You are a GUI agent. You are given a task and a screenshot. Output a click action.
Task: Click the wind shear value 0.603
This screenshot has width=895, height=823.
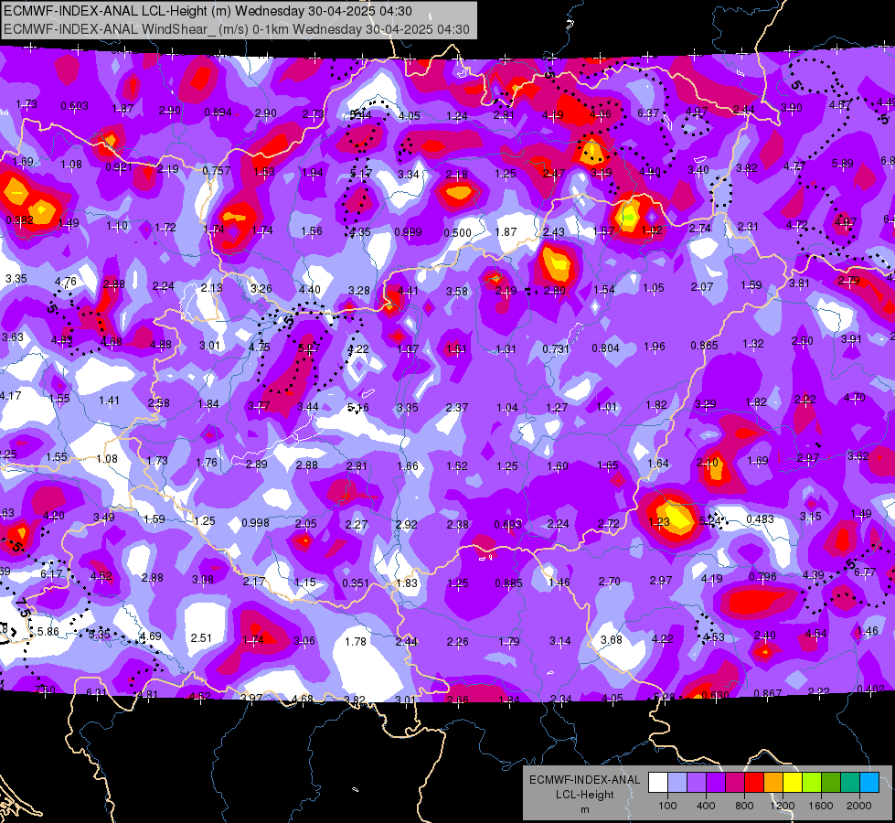(x=74, y=106)
